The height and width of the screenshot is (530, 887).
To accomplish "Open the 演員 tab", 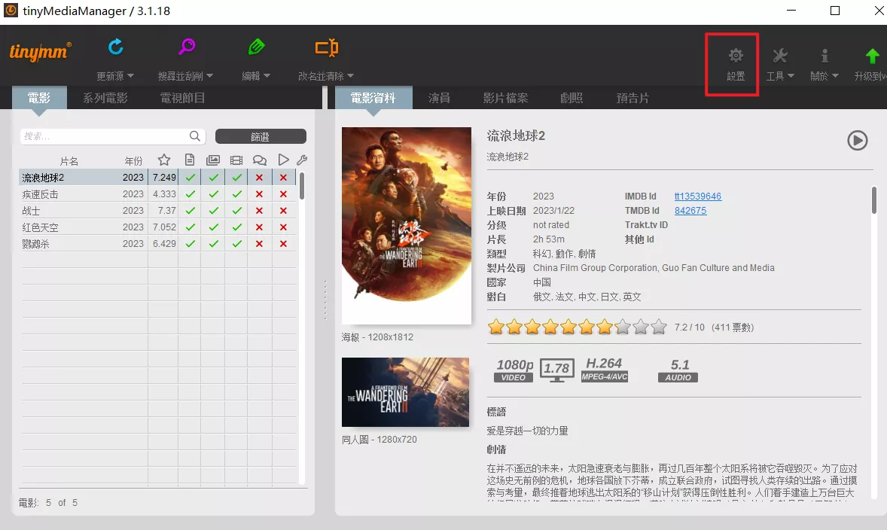I will (439, 98).
